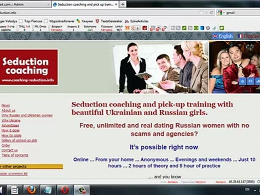Click the bookmark star icon in the address bar

[201, 12]
